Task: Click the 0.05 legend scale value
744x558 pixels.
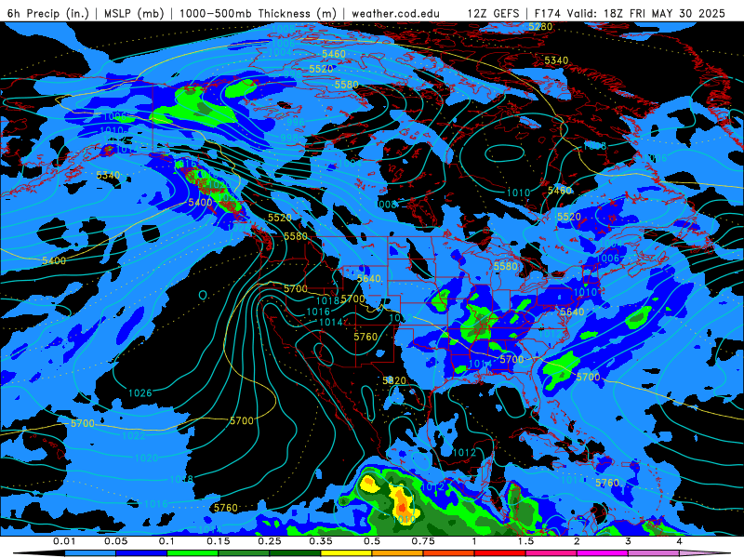Action: [116, 541]
